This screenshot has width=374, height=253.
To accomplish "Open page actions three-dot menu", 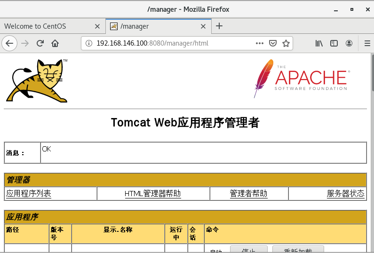I will pyautogui.click(x=260, y=43).
